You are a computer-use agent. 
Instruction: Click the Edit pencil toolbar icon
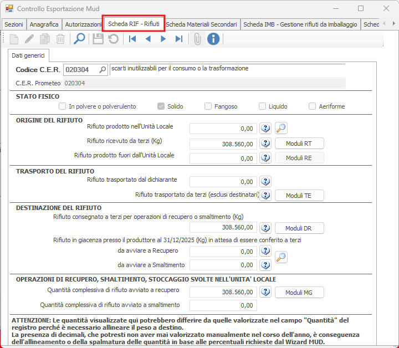(x=29, y=39)
